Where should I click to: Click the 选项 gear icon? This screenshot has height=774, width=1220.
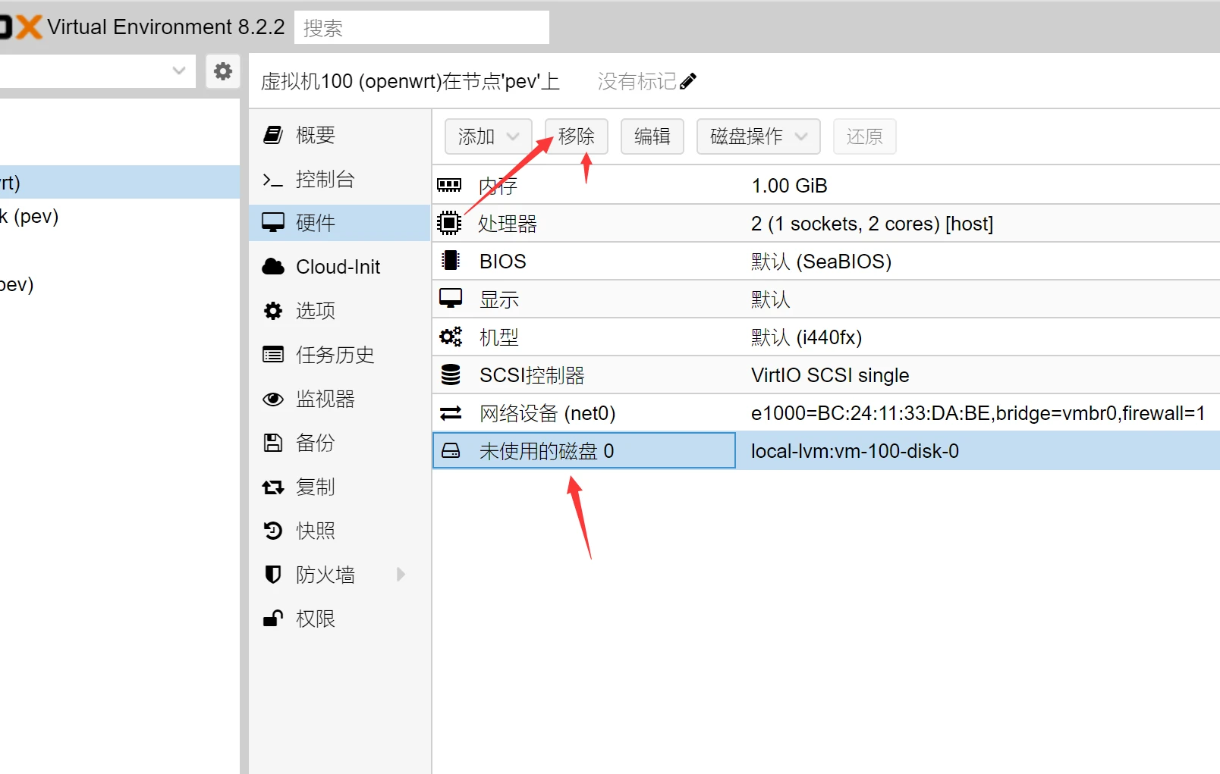pos(273,311)
